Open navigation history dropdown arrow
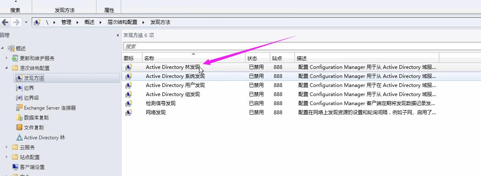 coord(26,22)
